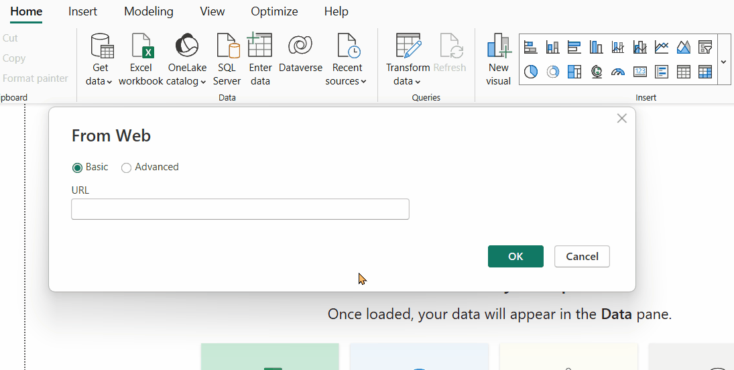The image size is (734, 370).
Task: Insert a slicer visual with funnel icon
Action: (x=705, y=47)
